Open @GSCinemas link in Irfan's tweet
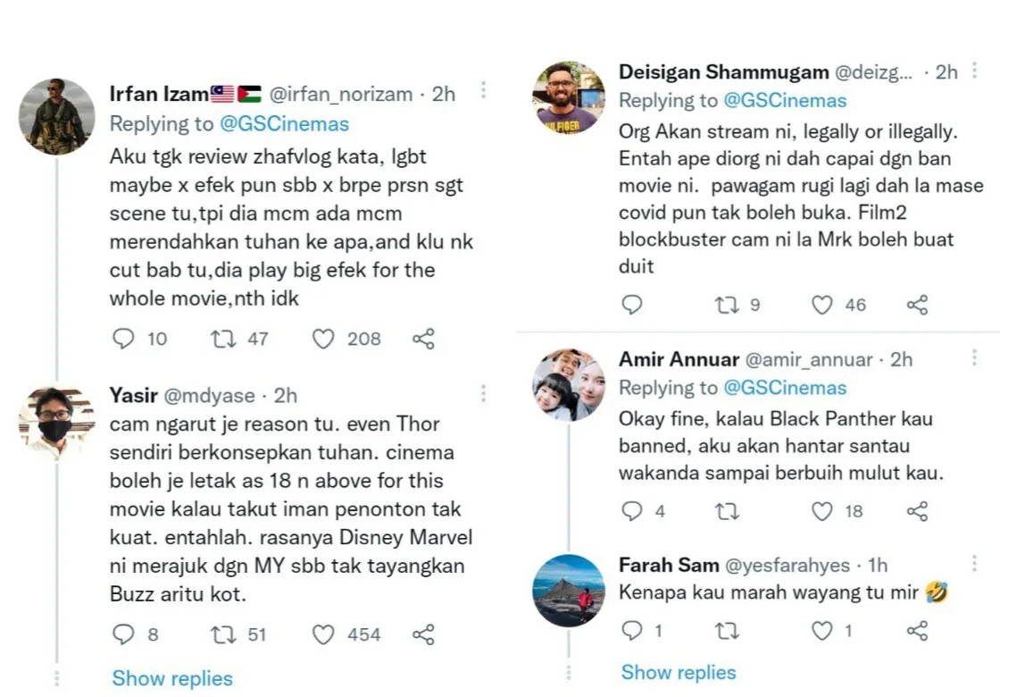The height and width of the screenshot is (697, 1025). point(284,123)
